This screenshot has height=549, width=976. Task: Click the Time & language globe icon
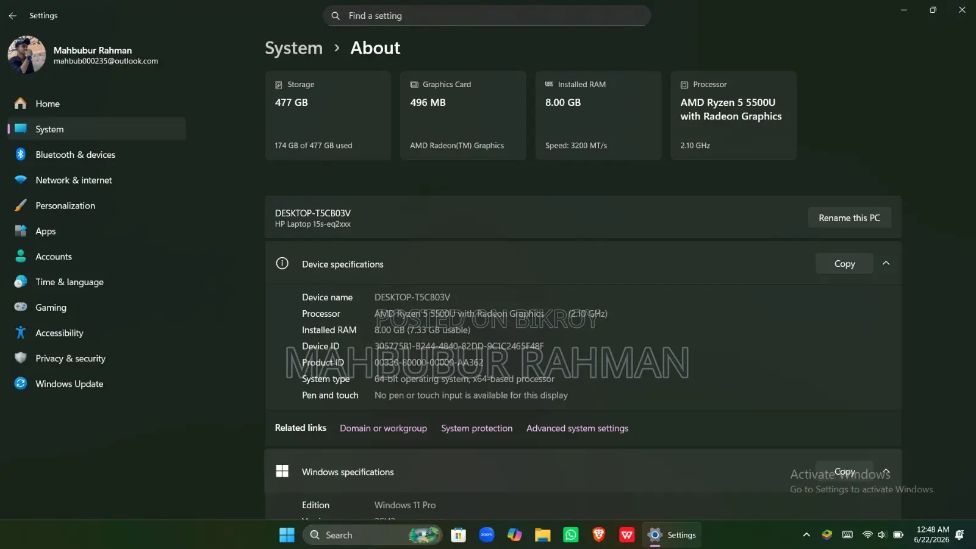tap(21, 282)
